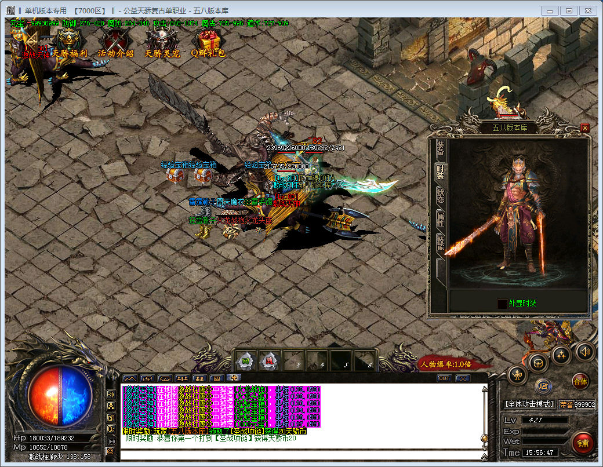Pick up the first 经验宝箱 chest
The image size is (603, 467).
(x=175, y=175)
